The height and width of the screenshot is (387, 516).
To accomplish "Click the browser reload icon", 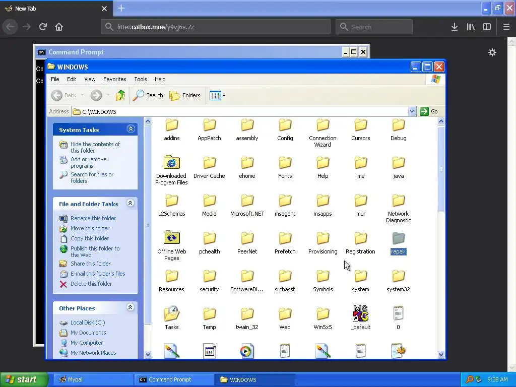I will 43,27.
